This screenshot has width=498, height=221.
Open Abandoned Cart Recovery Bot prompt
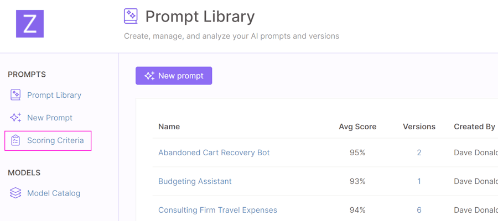[214, 152]
